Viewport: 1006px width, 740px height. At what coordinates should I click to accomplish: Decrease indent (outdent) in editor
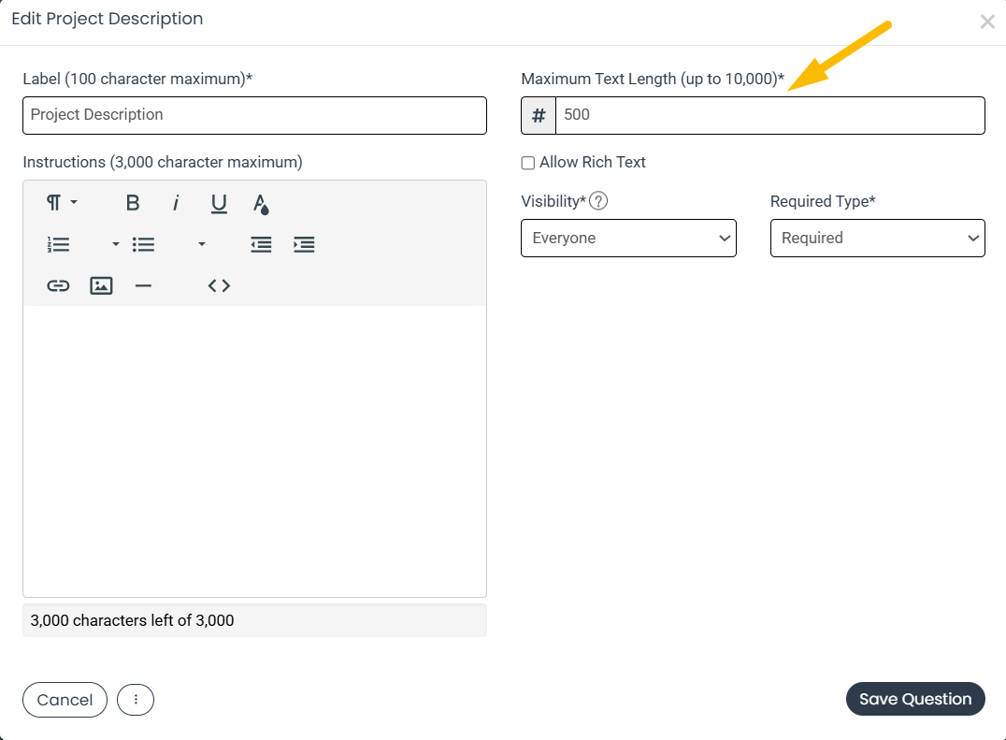[261, 244]
